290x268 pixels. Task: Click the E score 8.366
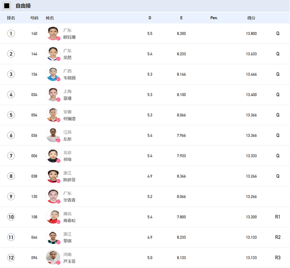click(x=181, y=176)
